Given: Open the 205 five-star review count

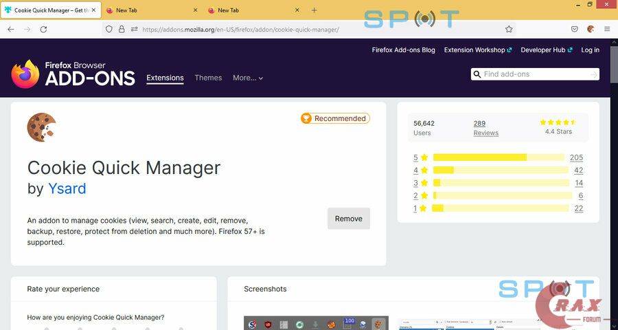Looking at the screenshot, I should pyautogui.click(x=576, y=157).
